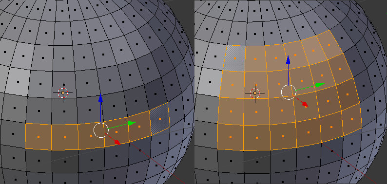This screenshot has height=184, width=387.
Task: Select leftmost orange face of left viewport strip
Action: pyautogui.click(x=38, y=136)
